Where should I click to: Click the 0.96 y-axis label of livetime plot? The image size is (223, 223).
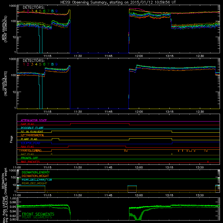13,207
